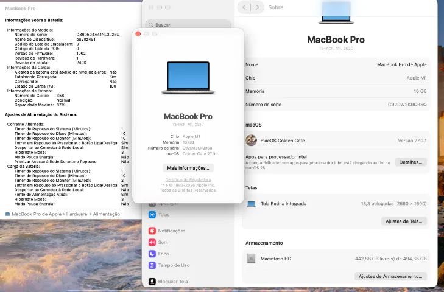The width and height of the screenshot is (444, 292).
Task: Open the Som sidebar item
Action: click(x=158, y=242)
